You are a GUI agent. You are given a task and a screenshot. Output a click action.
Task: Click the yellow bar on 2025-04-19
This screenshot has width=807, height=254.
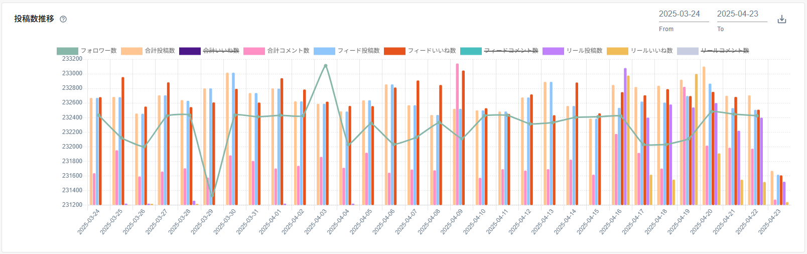pyautogui.click(x=696, y=141)
